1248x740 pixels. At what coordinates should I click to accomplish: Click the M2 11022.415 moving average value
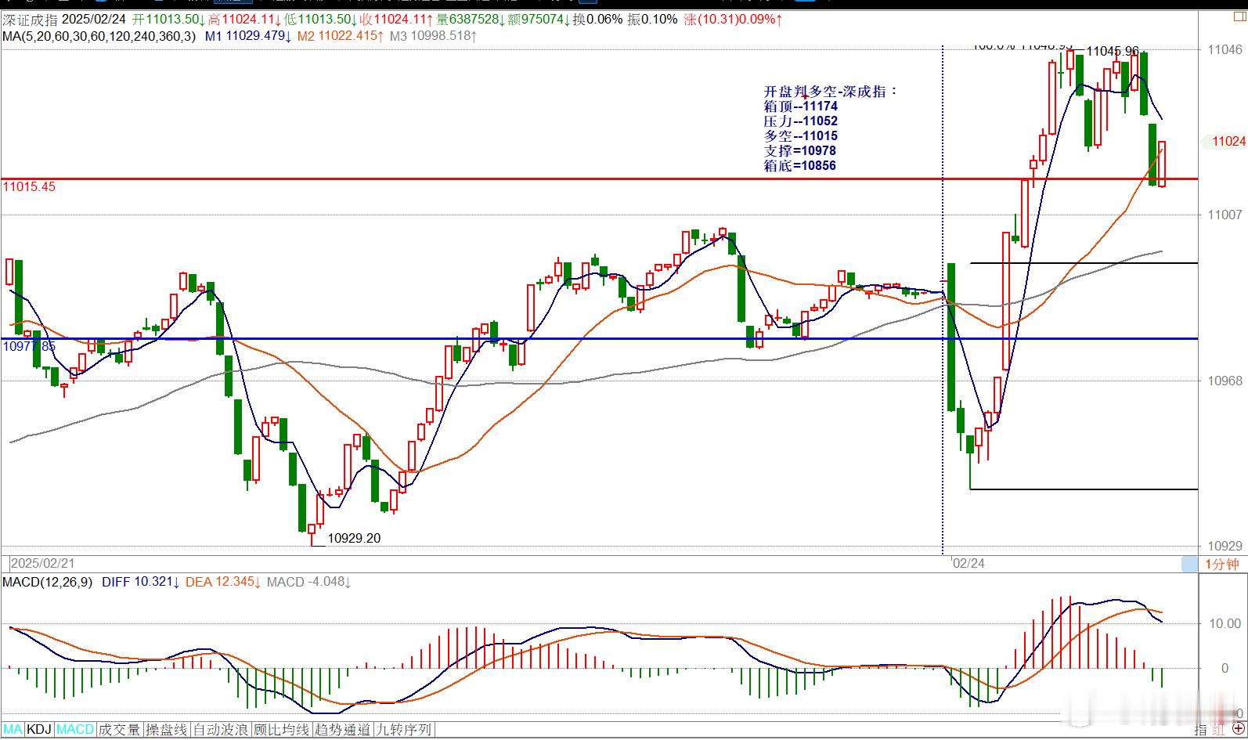pyautogui.click(x=341, y=36)
